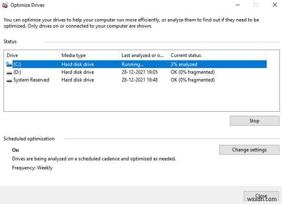This screenshot has width=282, height=204.
Task: Close the Optimize Drives dialog
Action: pos(262,196)
